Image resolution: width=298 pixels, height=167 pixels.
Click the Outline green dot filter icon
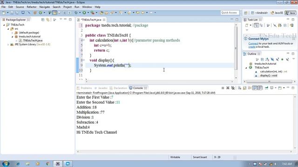pos(282,59)
